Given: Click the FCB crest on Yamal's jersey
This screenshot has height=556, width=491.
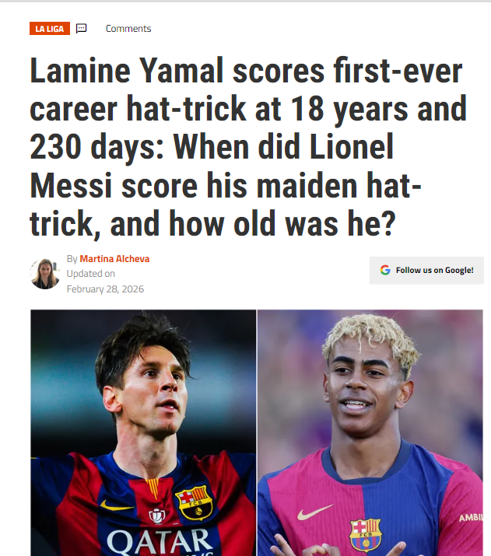Looking at the screenshot, I should pyautogui.click(x=366, y=534).
